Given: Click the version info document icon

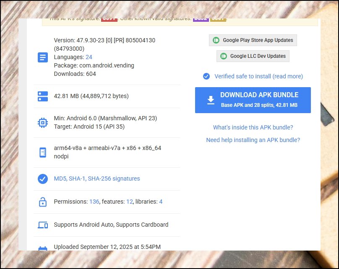Looking at the screenshot, I should click(x=43, y=57).
